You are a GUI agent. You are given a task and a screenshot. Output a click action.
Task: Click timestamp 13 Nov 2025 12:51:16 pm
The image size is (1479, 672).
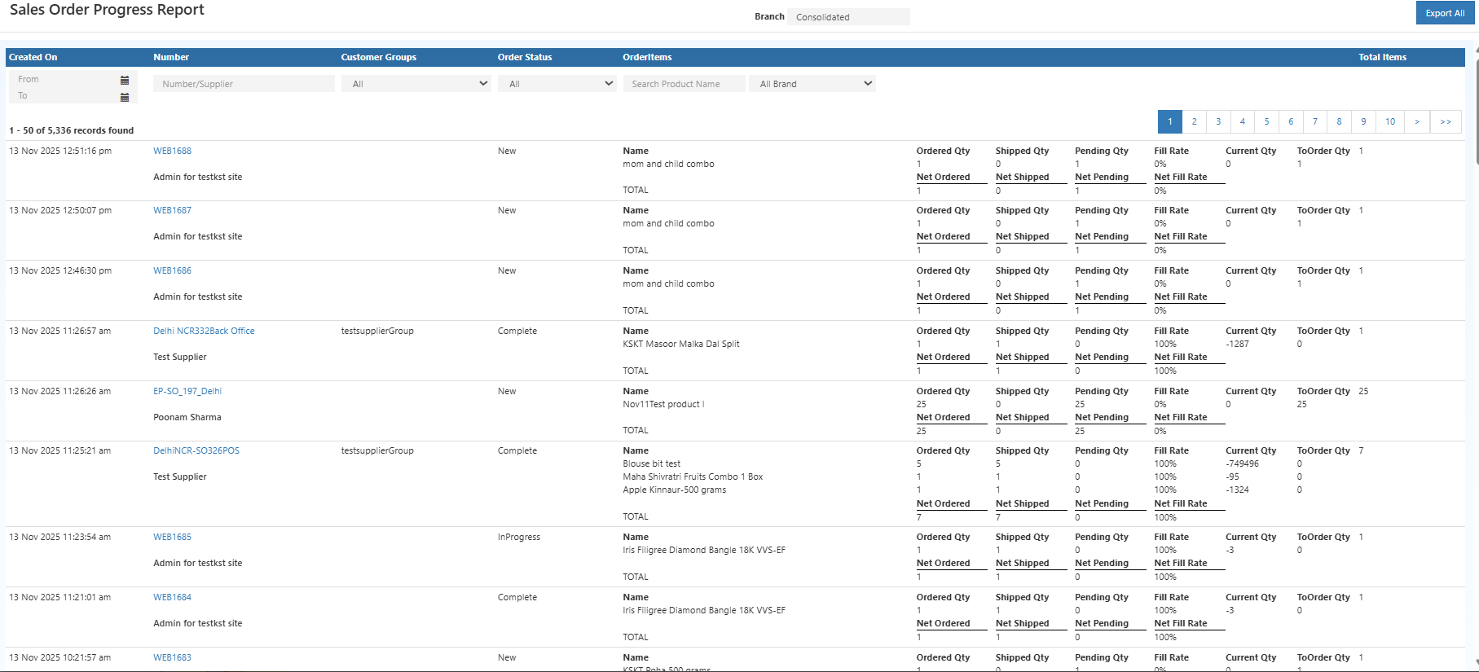(x=60, y=151)
